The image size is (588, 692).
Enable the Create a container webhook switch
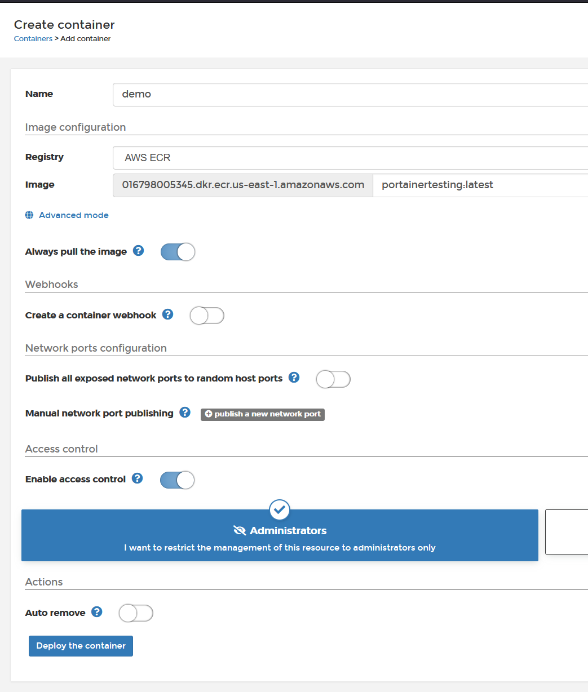(207, 316)
